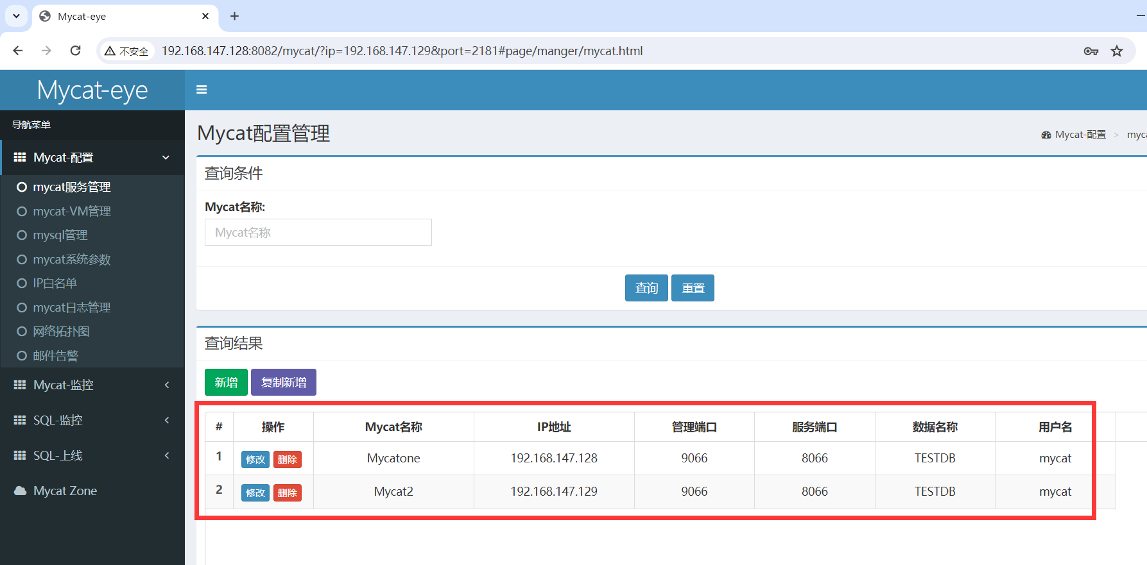Bookmark this page with star icon
The image size is (1147, 565).
tap(1117, 51)
